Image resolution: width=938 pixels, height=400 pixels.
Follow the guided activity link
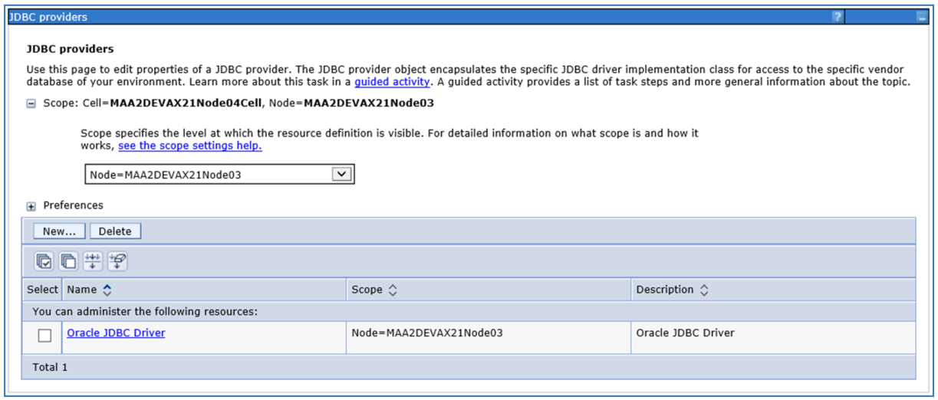point(392,81)
